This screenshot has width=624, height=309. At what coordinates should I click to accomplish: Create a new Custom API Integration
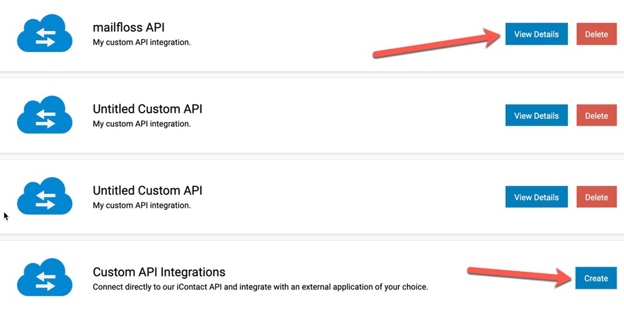coord(596,278)
